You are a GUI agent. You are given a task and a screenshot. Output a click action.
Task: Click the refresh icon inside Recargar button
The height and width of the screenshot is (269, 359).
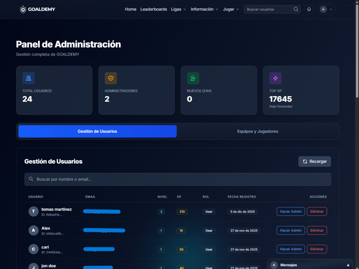click(305, 161)
